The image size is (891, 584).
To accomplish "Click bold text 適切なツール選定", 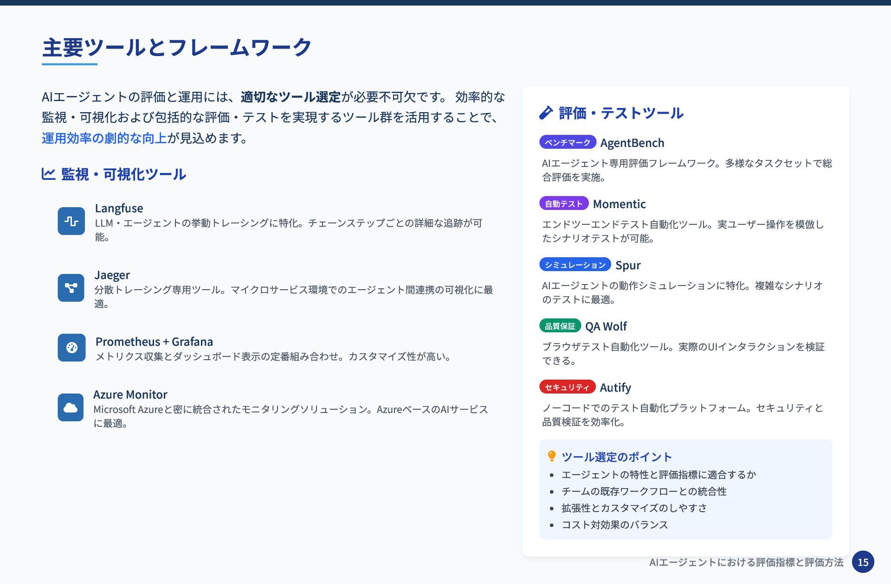I will [291, 97].
